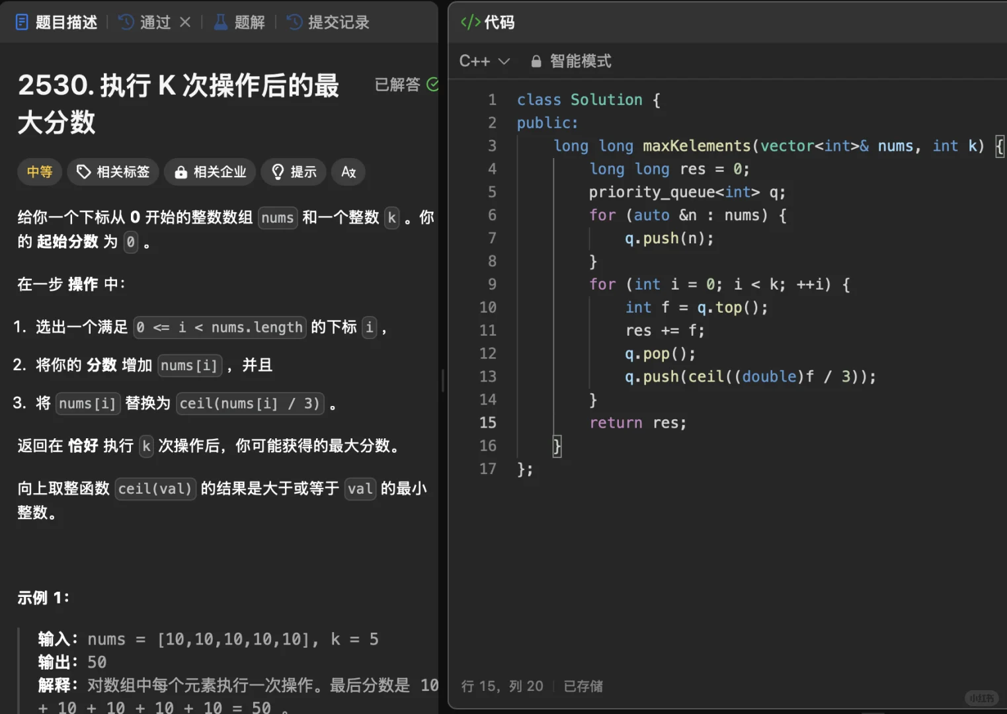
Task: Click 'long long res = 0;' line
Action: click(x=669, y=169)
